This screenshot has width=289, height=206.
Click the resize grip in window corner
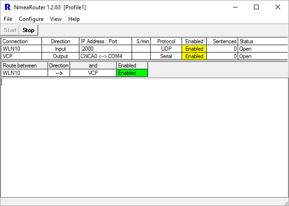point(286,203)
